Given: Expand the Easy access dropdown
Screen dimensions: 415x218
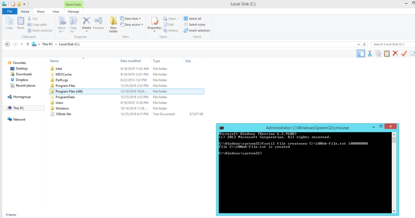Looking at the screenshot, I should click(134, 25).
